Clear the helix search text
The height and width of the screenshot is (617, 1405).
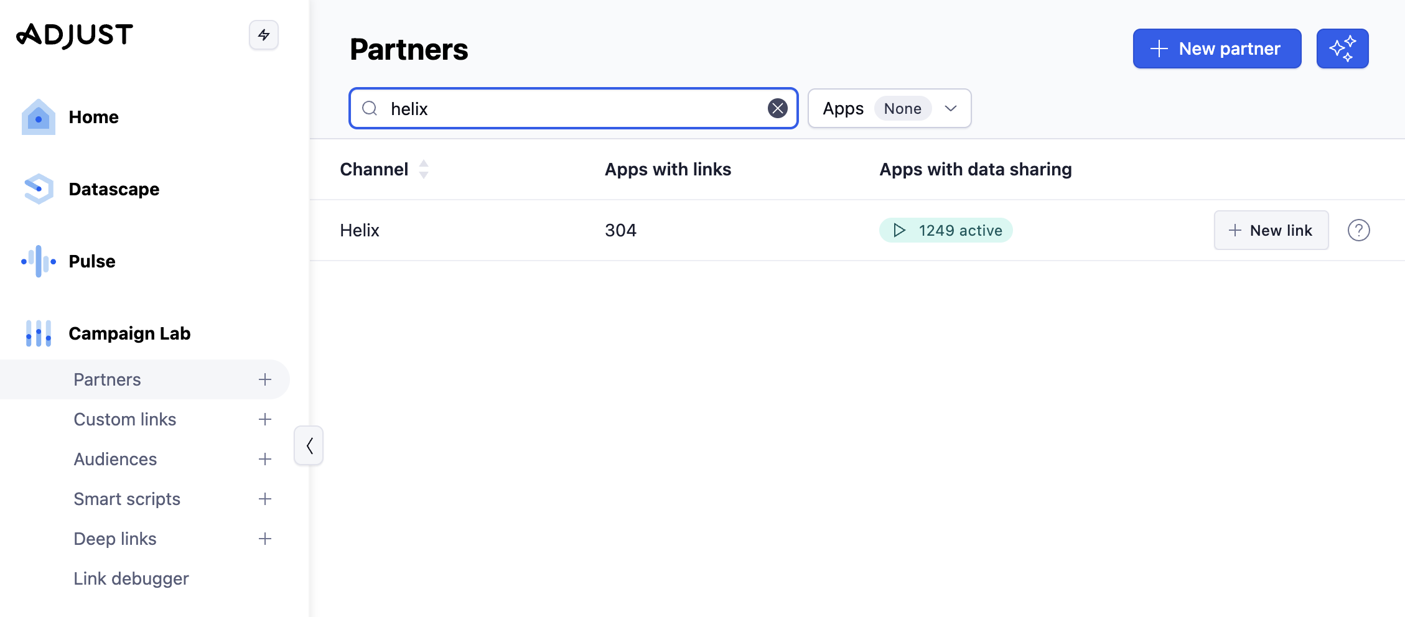tap(778, 108)
